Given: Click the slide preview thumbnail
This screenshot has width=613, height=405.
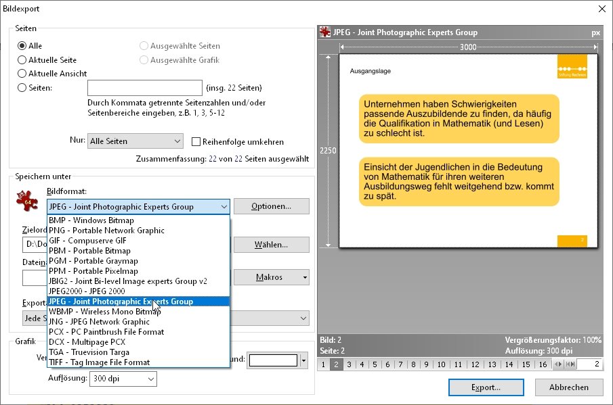Looking at the screenshot, I should [468, 151].
